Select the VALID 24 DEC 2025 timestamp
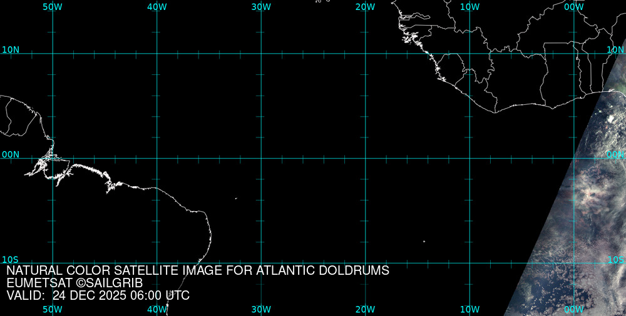The image size is (626, 316). point(98,295)
